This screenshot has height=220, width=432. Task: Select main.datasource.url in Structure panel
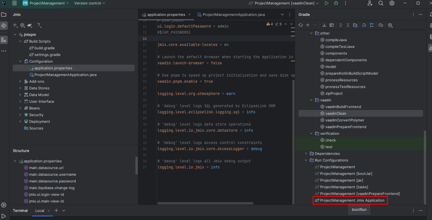tap(44, 168)
